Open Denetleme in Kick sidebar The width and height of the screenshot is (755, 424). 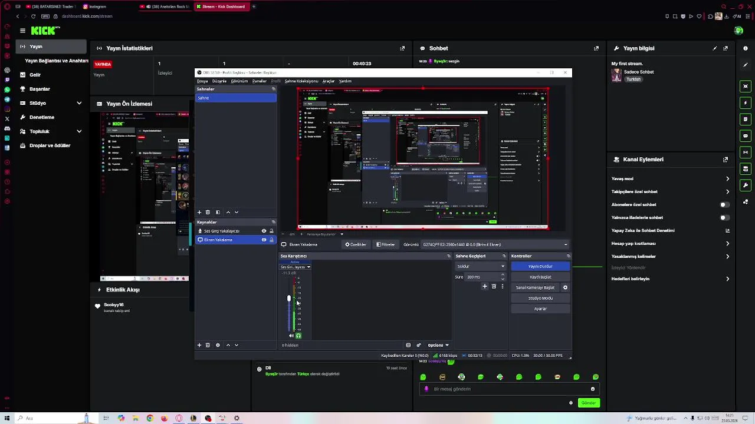pos(42,117)
